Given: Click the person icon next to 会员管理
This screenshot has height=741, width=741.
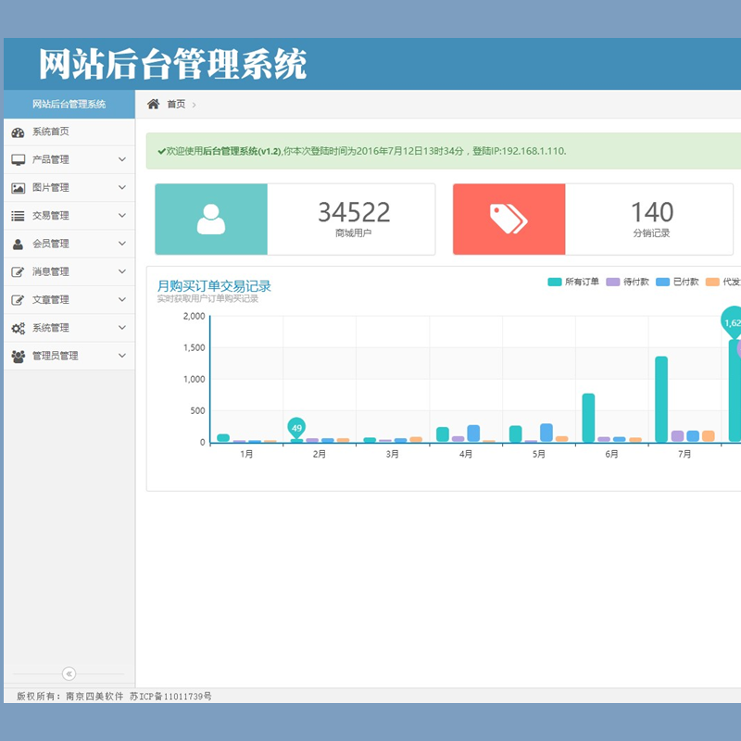Looking at the screenshot, I should 19,244.
